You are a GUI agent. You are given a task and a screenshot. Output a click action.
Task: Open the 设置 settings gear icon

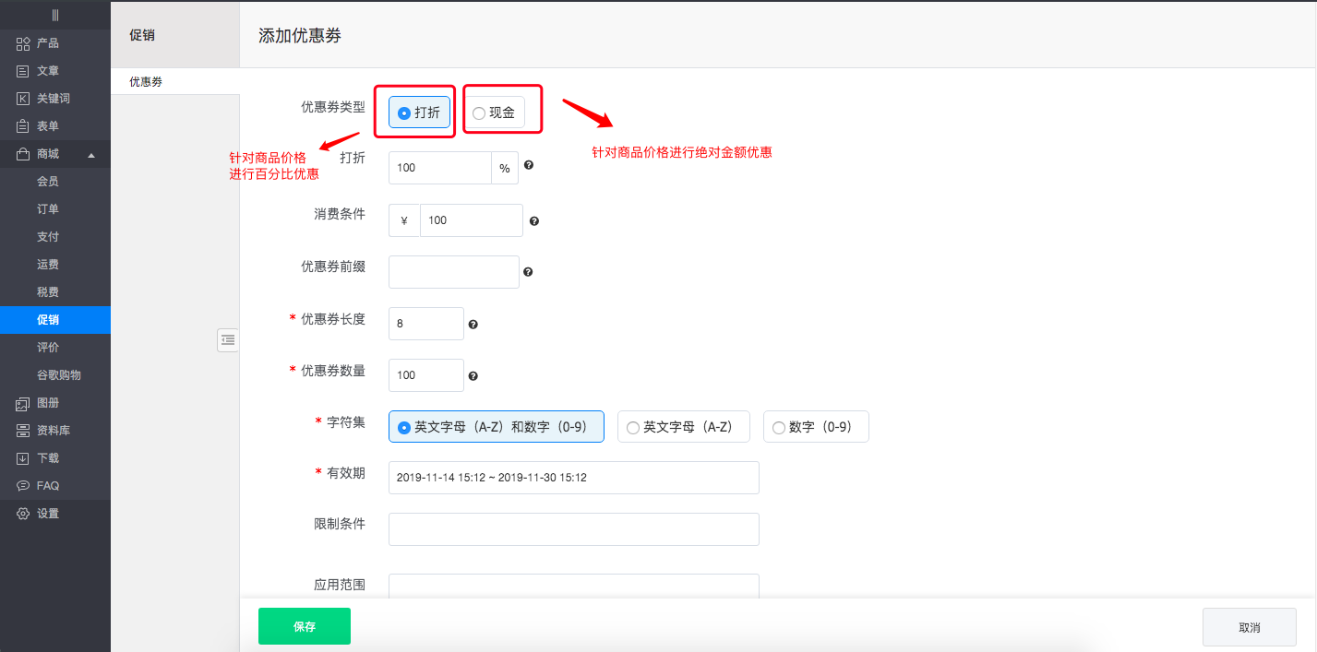[23, 514]
